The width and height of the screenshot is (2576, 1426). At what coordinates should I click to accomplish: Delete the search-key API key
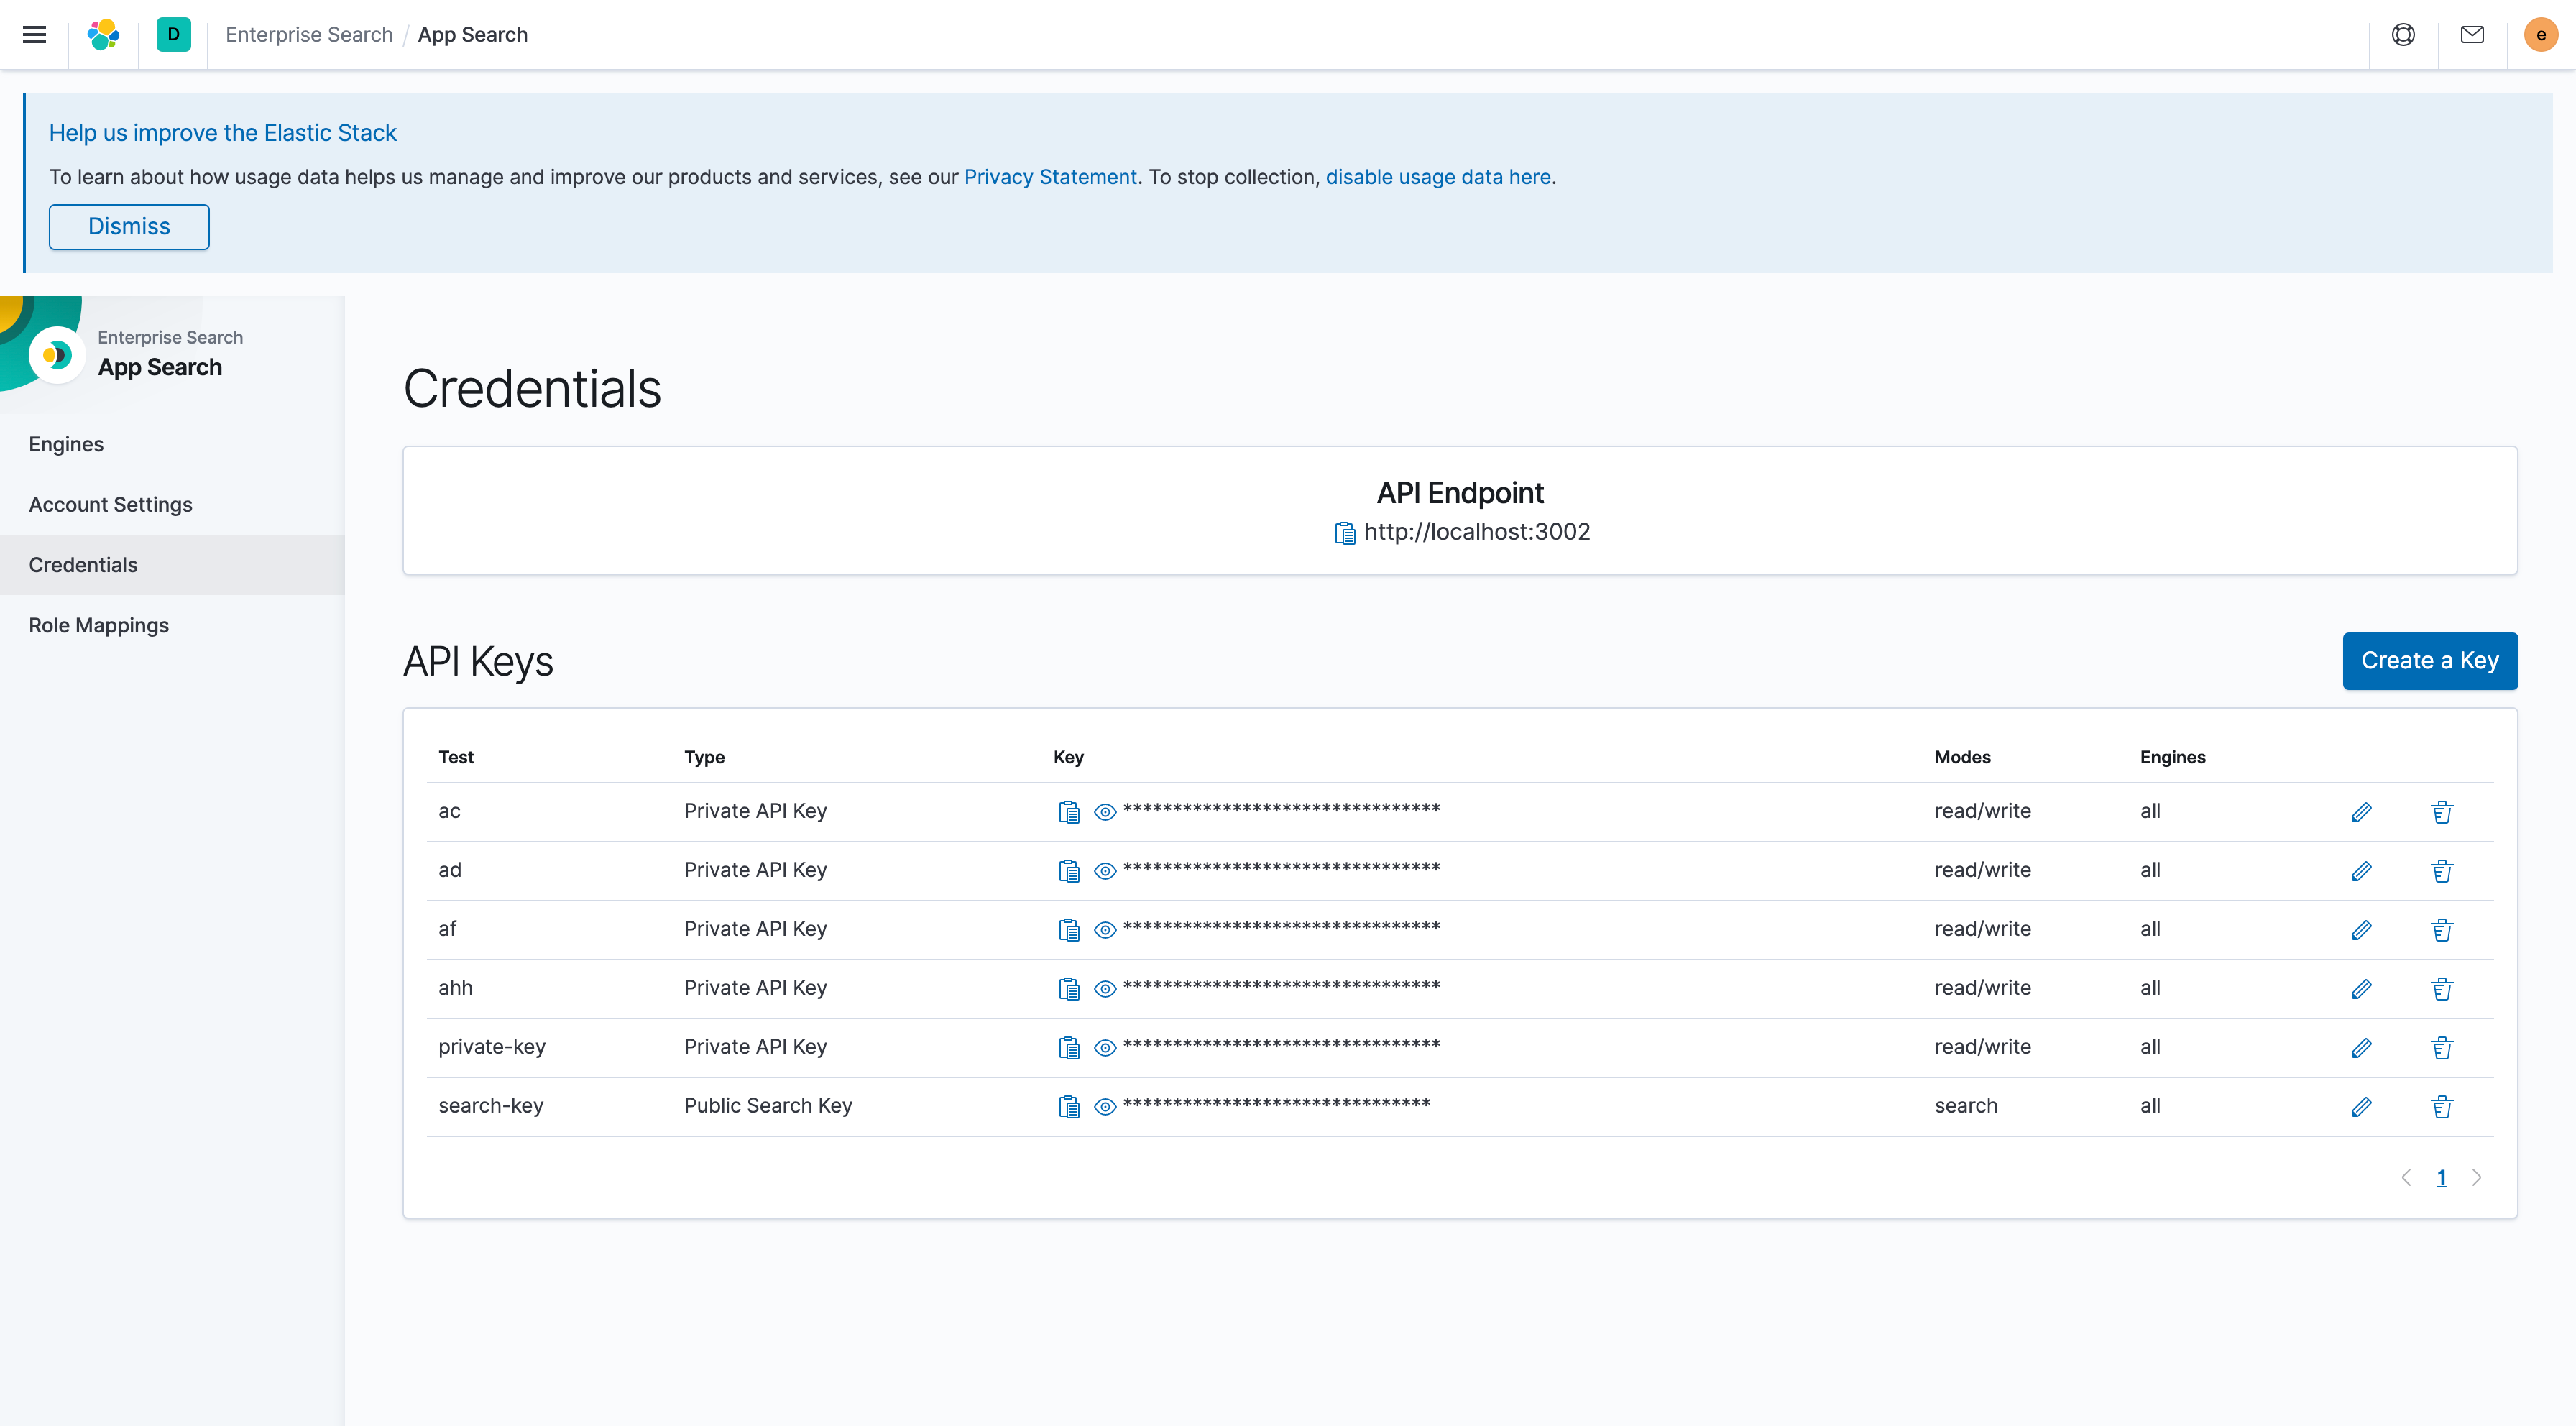pyautogui.click(x=2441, y=1107)
